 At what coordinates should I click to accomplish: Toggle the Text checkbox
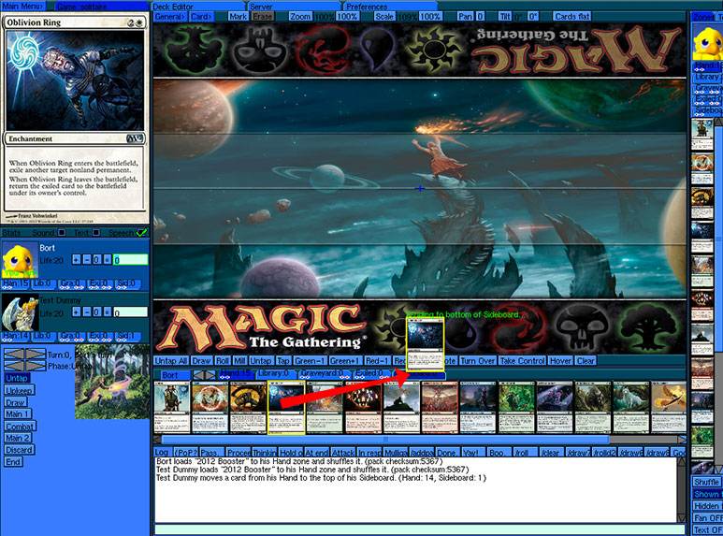coord(94,232)
